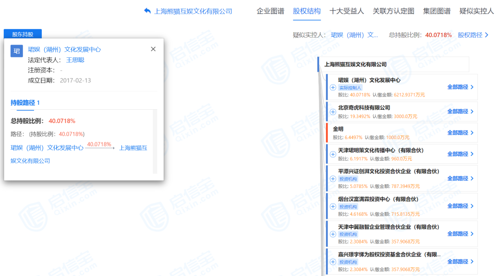Click shareholder name 珺娱（湖州）文化发展中心 in tree

point(369,80)
